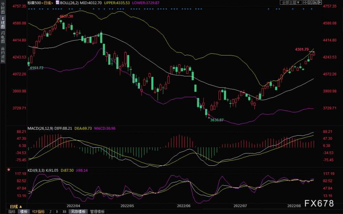Click the 4637.30 high price label

pos(66,16)
